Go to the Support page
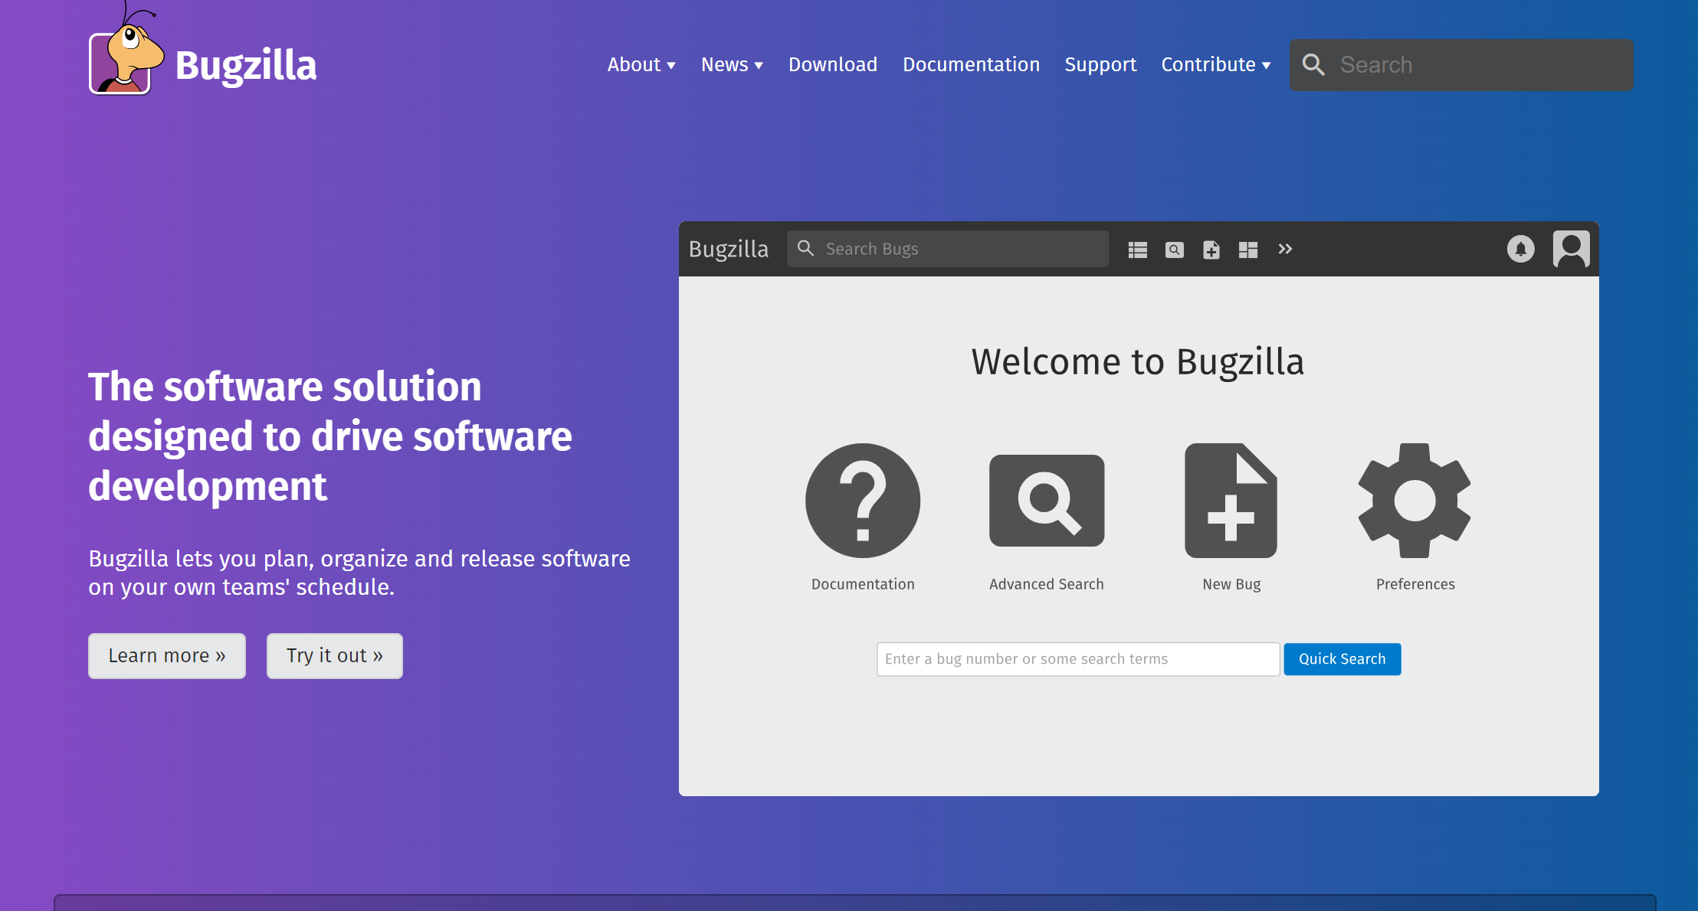Screen dimensions: 1698x911 tap(1100, 64)
